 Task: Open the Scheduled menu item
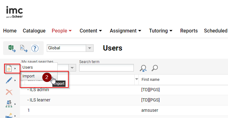tap(216, 31)
